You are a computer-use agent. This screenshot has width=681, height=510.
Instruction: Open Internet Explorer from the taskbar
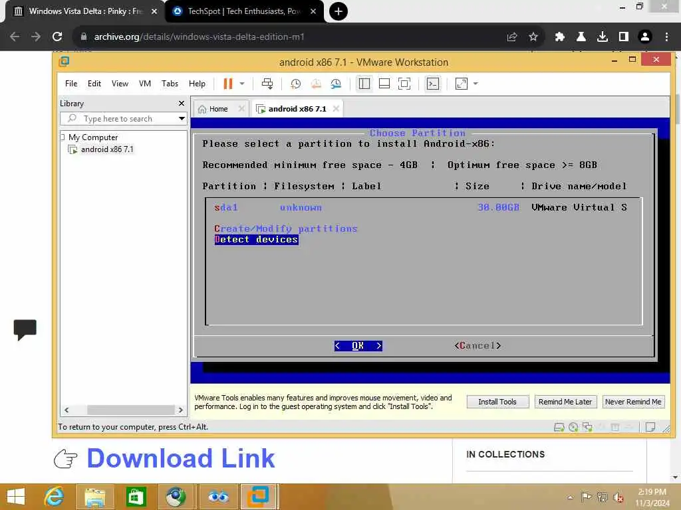(55, 497)
